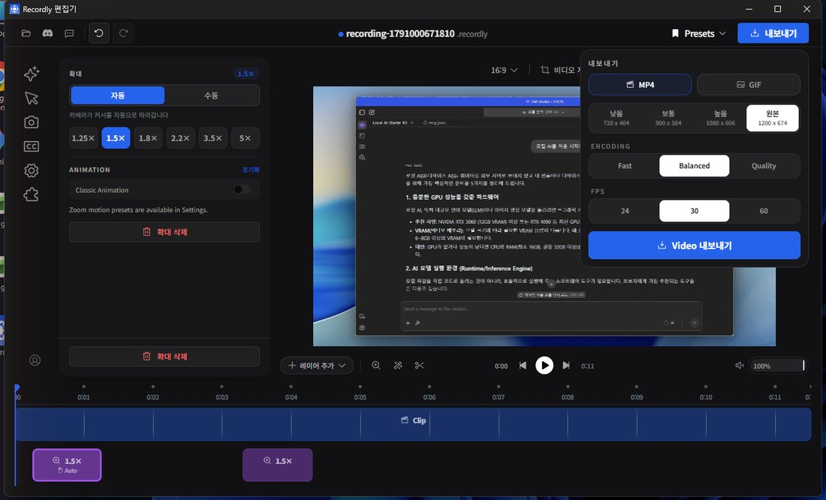Set zoom level to 1.5×

click(116, 138)
